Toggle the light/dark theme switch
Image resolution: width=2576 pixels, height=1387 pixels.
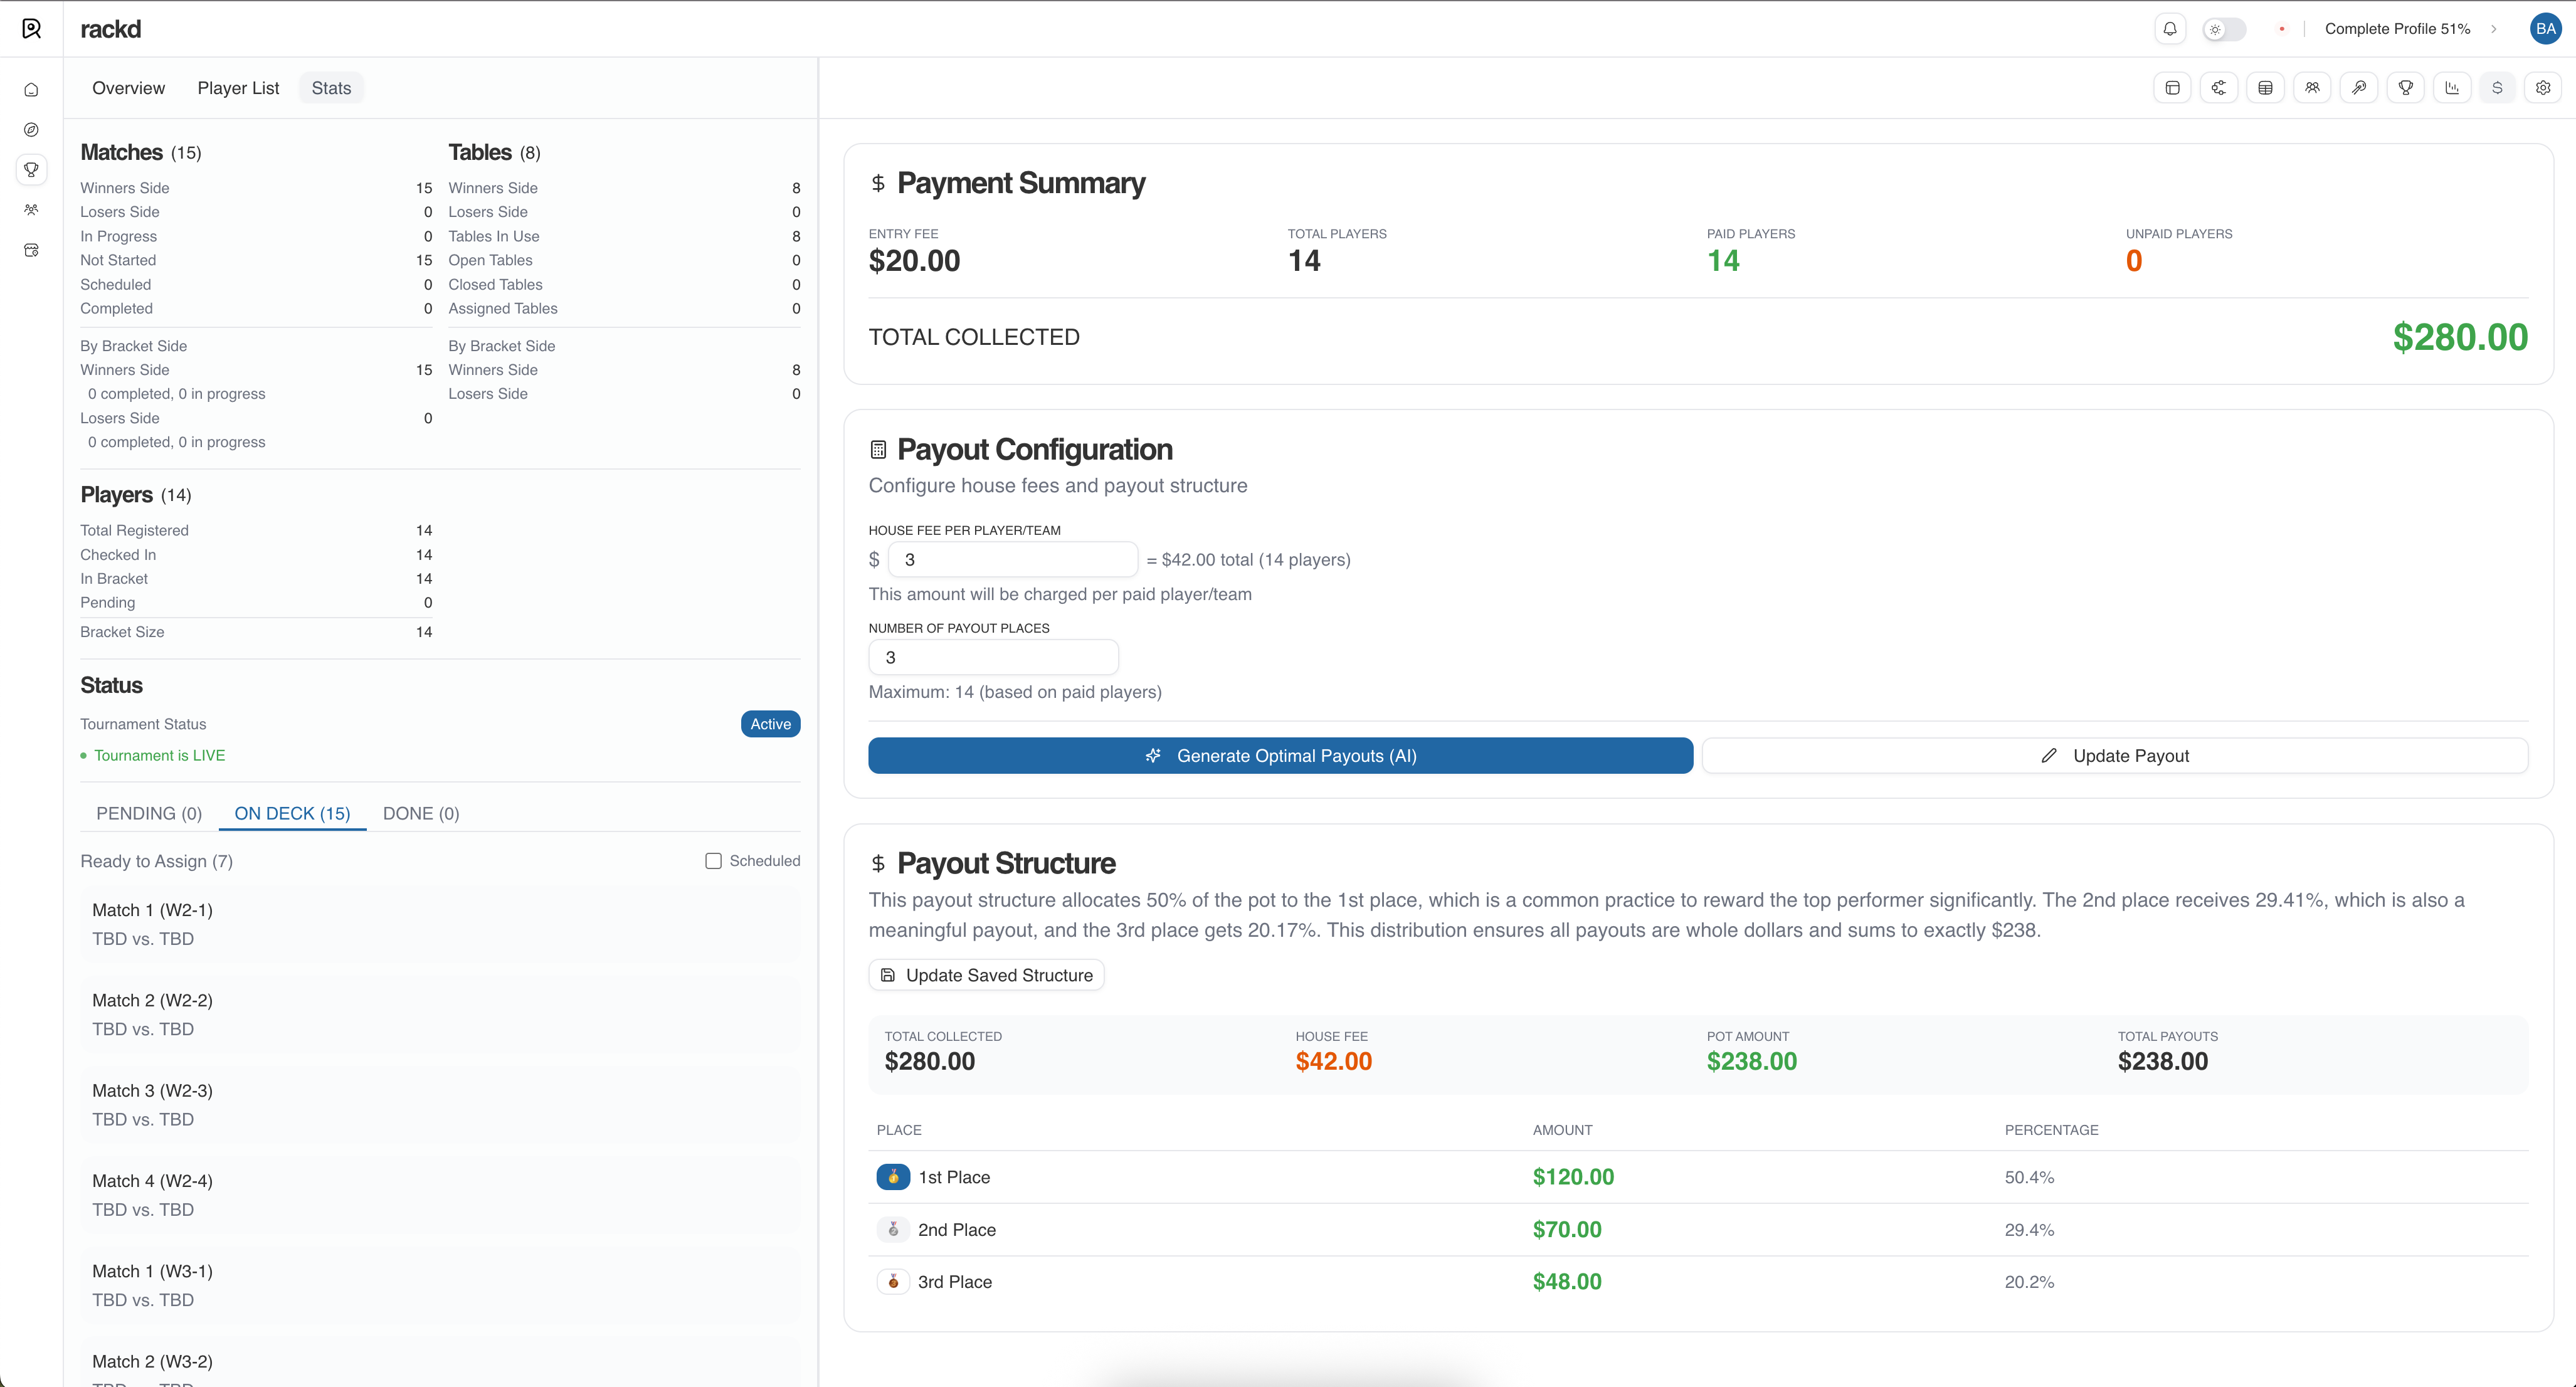pyautogui.click(x=2224, y=29)
